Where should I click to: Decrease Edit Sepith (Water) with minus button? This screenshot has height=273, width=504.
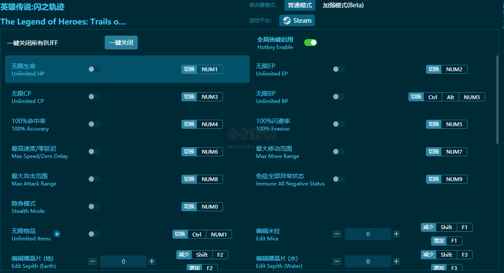(x=337, y=261)
